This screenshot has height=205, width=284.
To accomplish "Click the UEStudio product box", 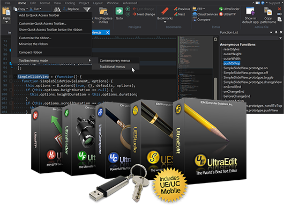I will [x=152, y=140].
